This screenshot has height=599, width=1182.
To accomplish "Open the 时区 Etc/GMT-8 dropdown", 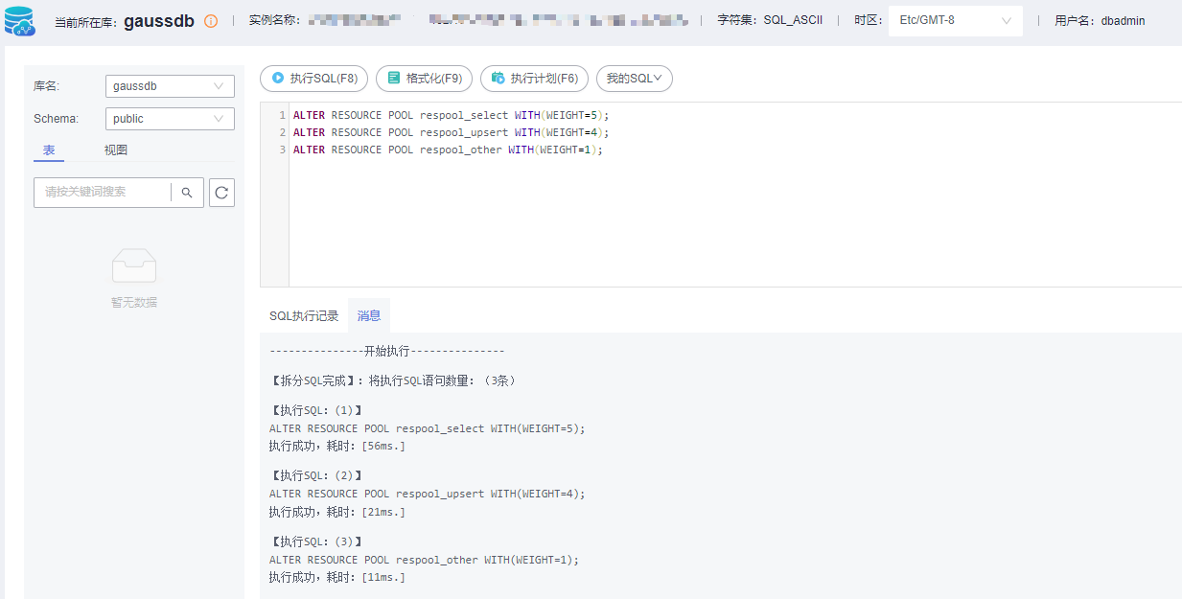I will [x=955, y=20].
